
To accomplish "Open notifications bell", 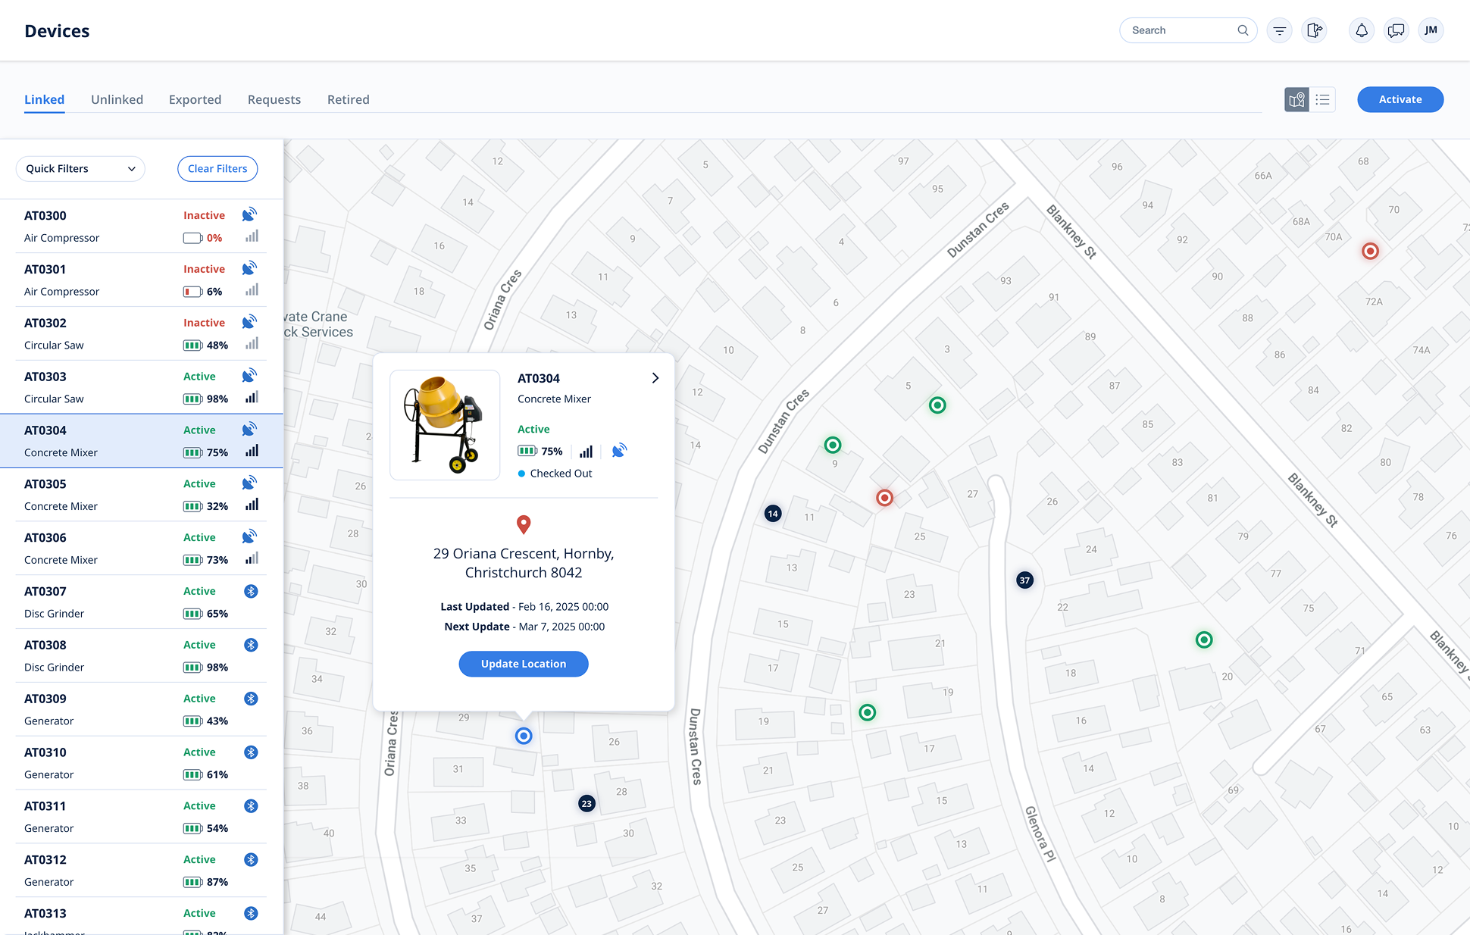I will pos(1361,30).
